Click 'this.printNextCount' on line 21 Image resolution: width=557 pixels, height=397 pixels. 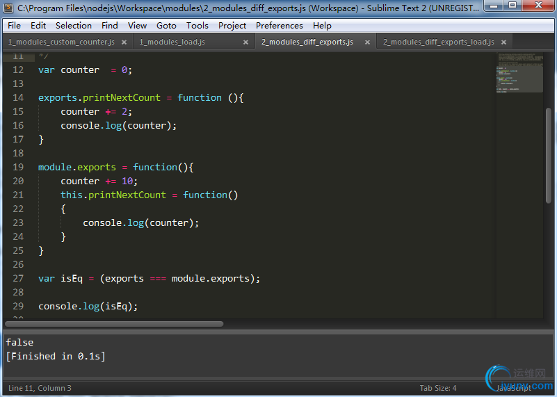click(x=113, y=195)
